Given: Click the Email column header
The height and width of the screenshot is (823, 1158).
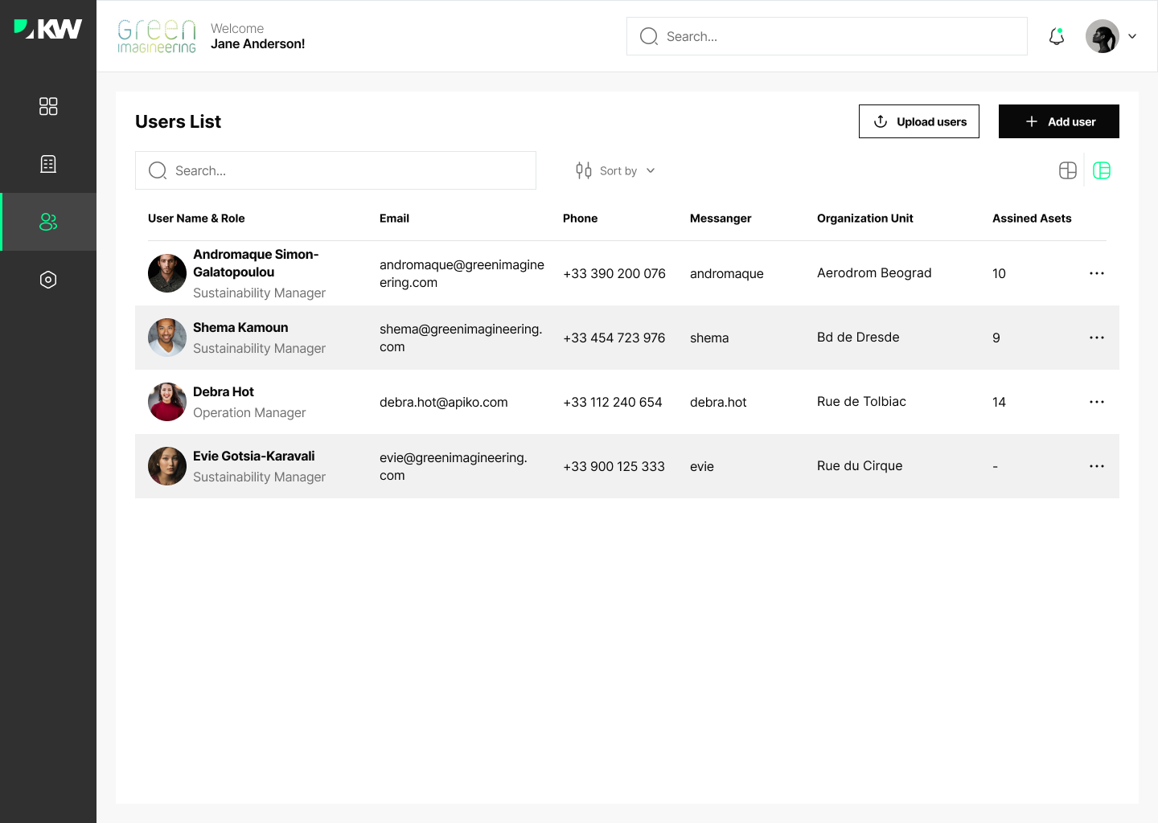Looking at the screenshot, I should (x=394, y=218).
